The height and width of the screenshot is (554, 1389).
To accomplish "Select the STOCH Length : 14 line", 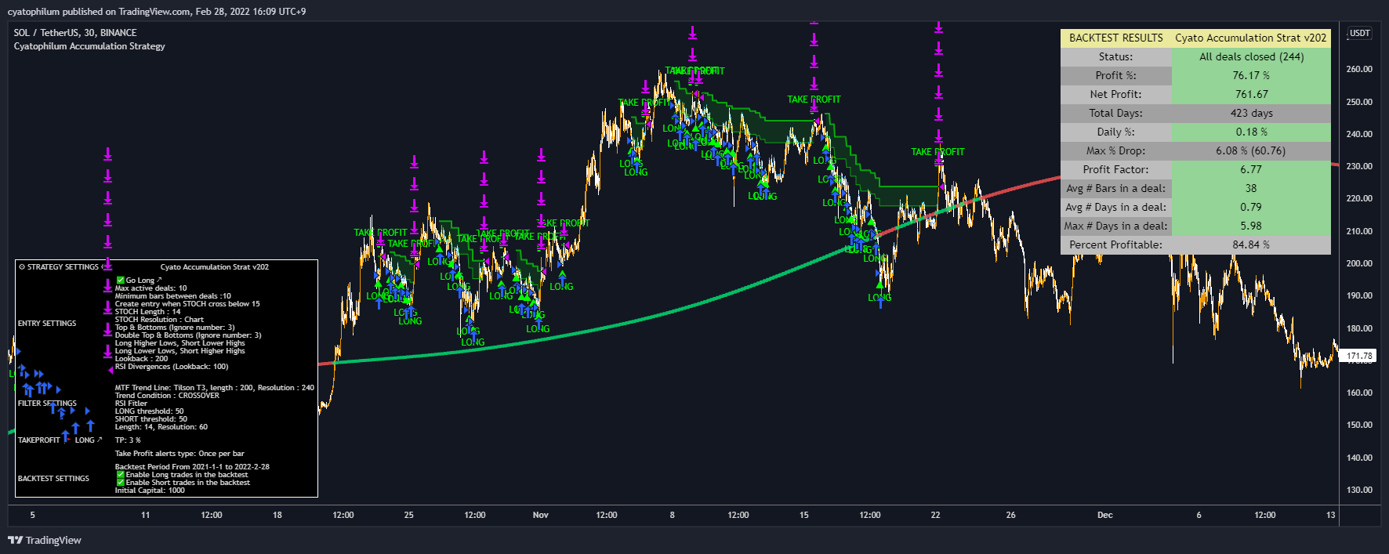I will pos(147,311).
